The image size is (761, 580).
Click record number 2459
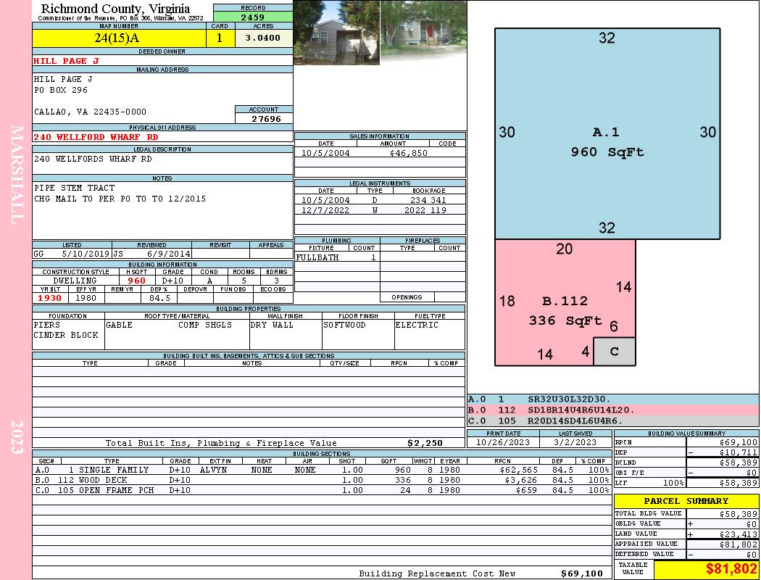253,17
